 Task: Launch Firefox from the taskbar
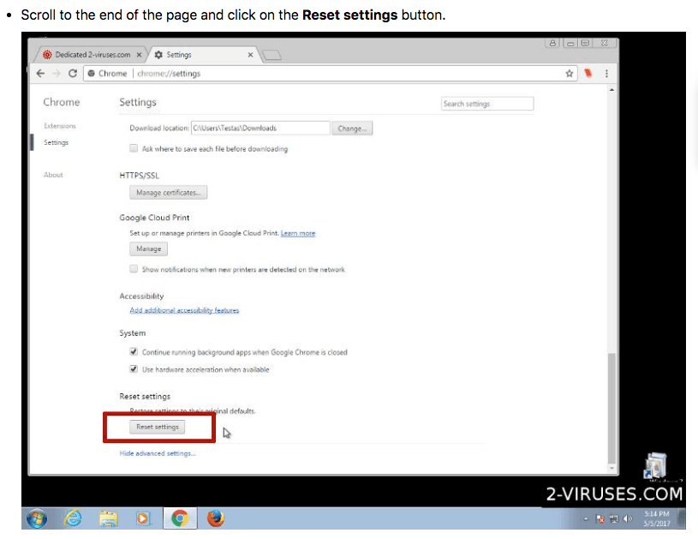pyautogui.click(x=216, y=518)
